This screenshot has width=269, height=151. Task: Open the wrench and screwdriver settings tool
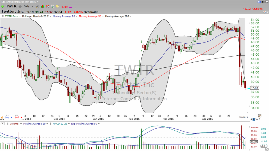[x=37, y=6]
